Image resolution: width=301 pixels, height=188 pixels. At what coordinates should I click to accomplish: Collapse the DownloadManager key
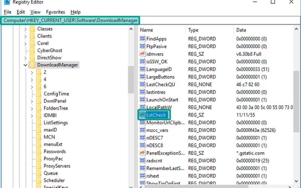point(25,65)
